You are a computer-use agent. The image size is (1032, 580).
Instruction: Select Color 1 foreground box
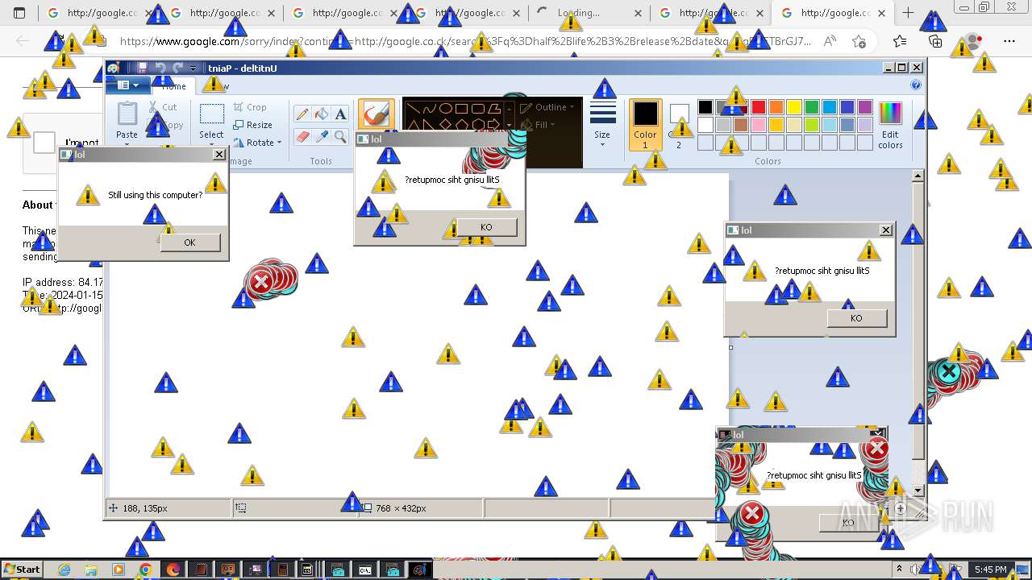pyautogui.click(x=645, y=125)
